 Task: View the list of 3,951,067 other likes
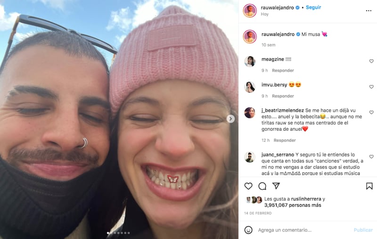[293, 205]
